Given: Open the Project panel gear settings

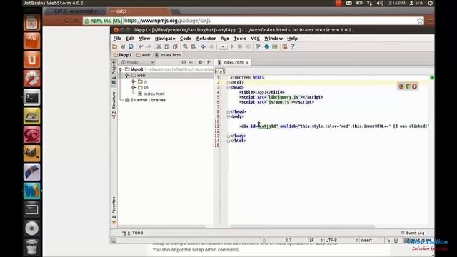Looking at the screenshot, I should (201, 62).
